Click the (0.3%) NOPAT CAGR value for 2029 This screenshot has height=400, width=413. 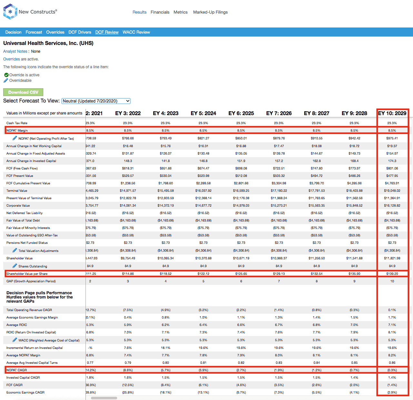coord(392,370)
